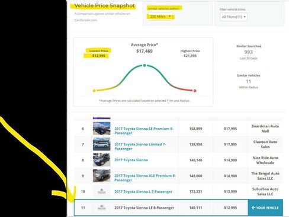Open the All Trims(11) filter dropdown
289x217 pixels.
[233, 17]
